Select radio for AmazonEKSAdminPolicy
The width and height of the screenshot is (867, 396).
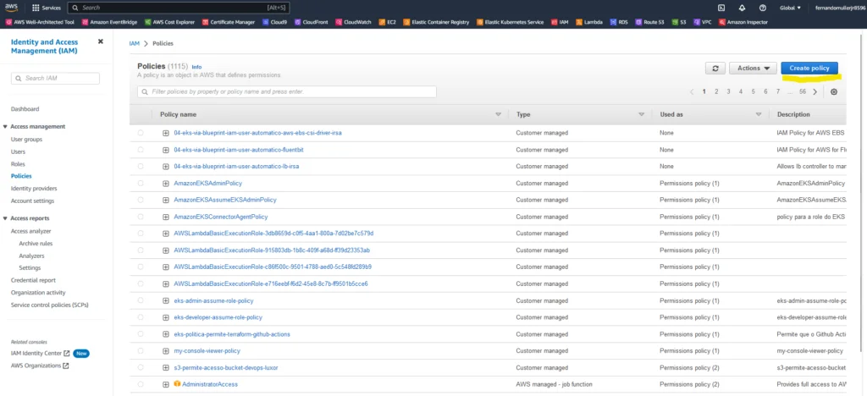click(141, 183)
